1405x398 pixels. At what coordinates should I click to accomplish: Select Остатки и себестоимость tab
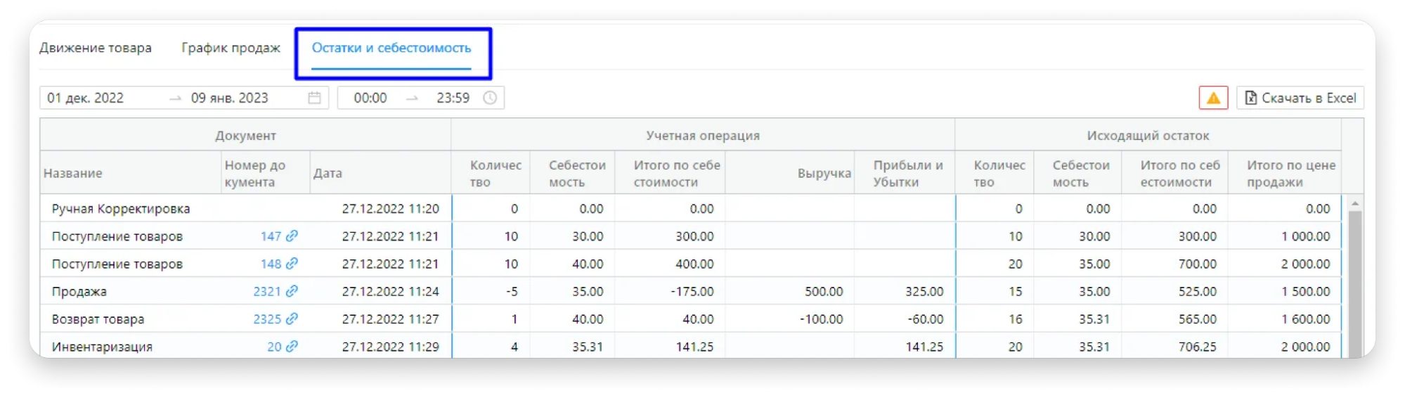click(391, 48)
